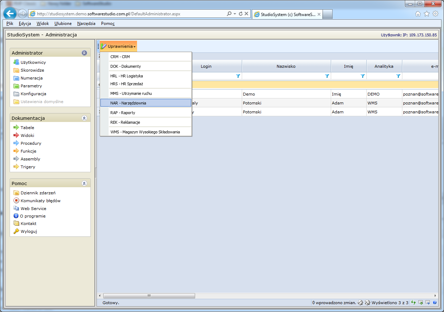Screen dimensions: 444x312
Task: Open the Skorowidze folder
Action: click(x=29, y=70)
